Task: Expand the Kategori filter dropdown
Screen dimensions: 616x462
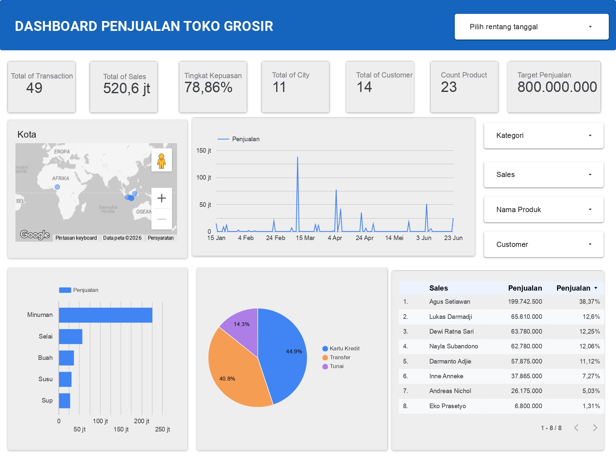Action: click(543, 135)
